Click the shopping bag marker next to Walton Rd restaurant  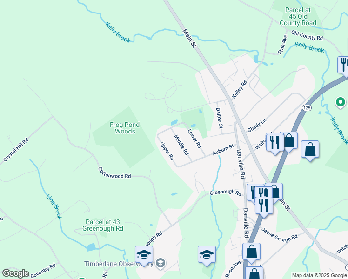pyautogui.click(x=289, y=141)
